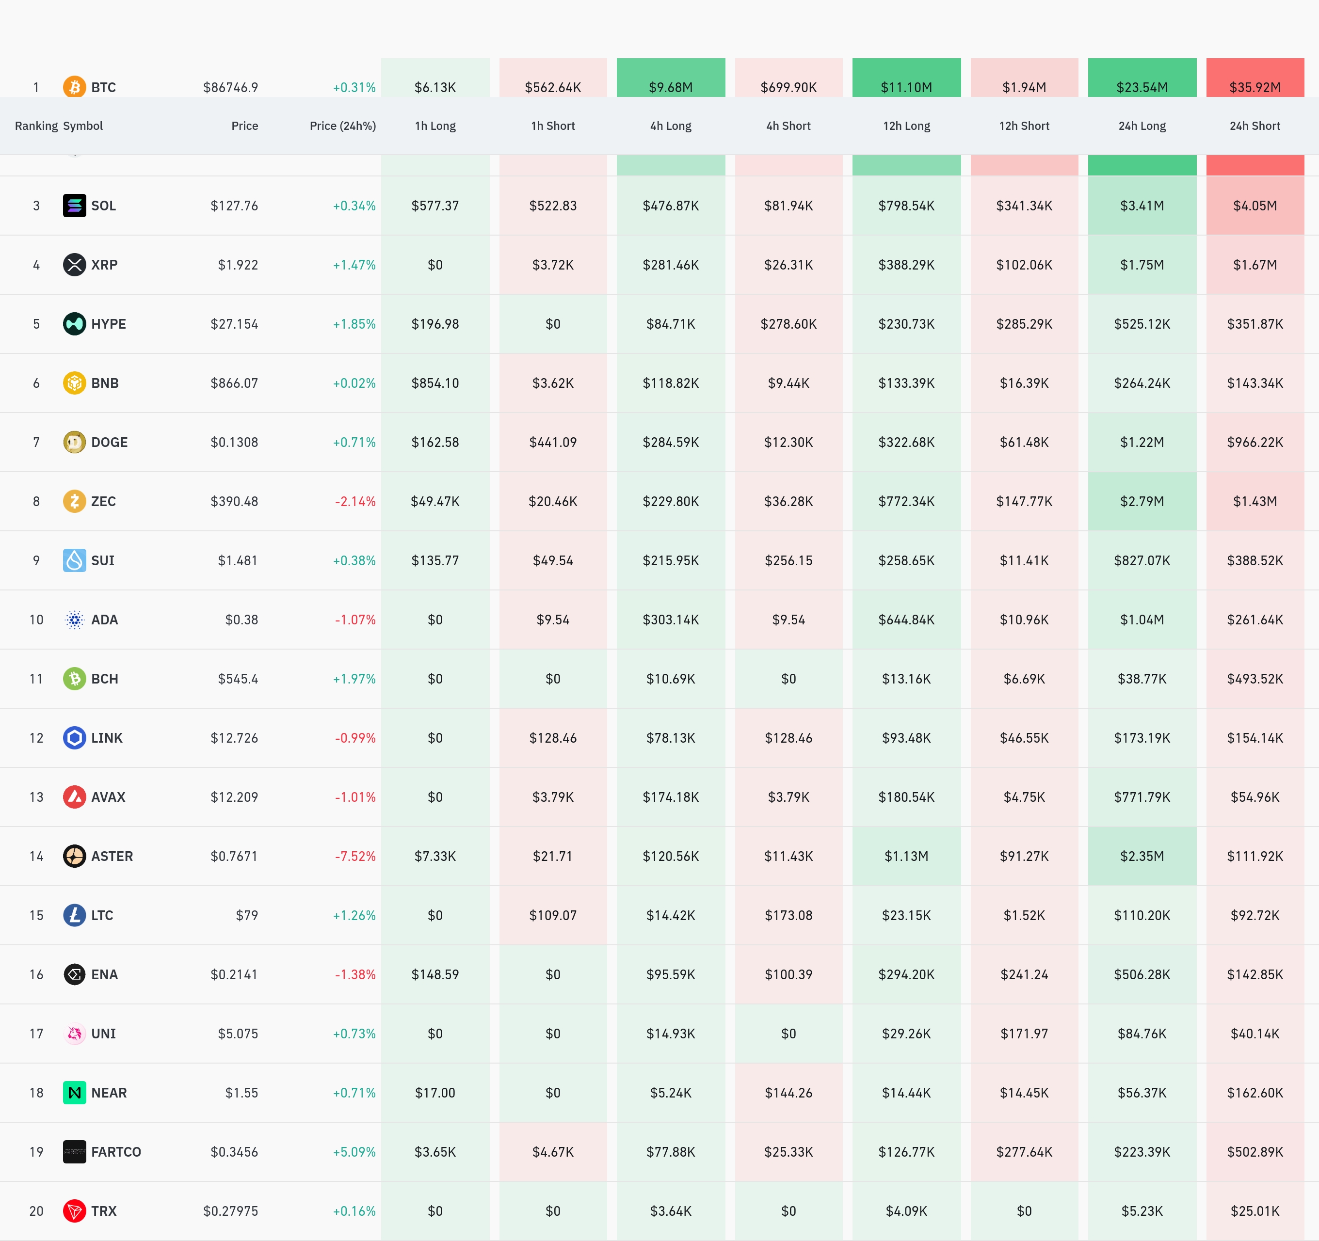Click the Solana SOL logo icon
The height and width of the screenshot is (1241, 1319).
coord(74,206)
